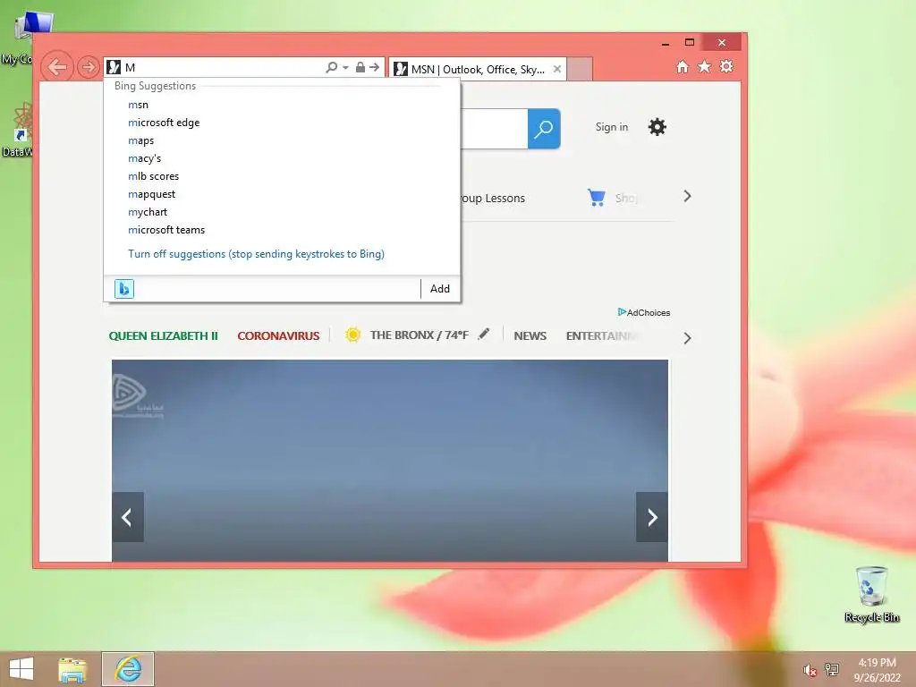The image size is (916, 687).
Task: Open the Internet Explorer Tools gear
Action: point(726,66)
